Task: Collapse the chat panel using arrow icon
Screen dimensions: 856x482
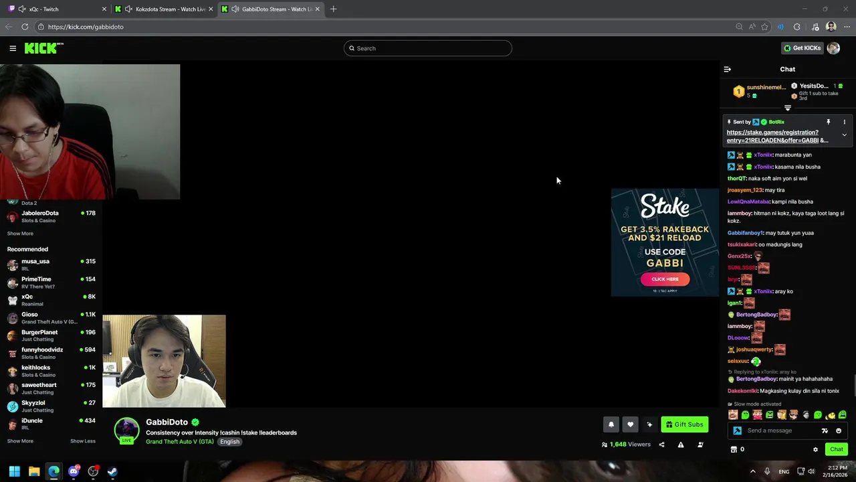Action: (x=728, y=69)
